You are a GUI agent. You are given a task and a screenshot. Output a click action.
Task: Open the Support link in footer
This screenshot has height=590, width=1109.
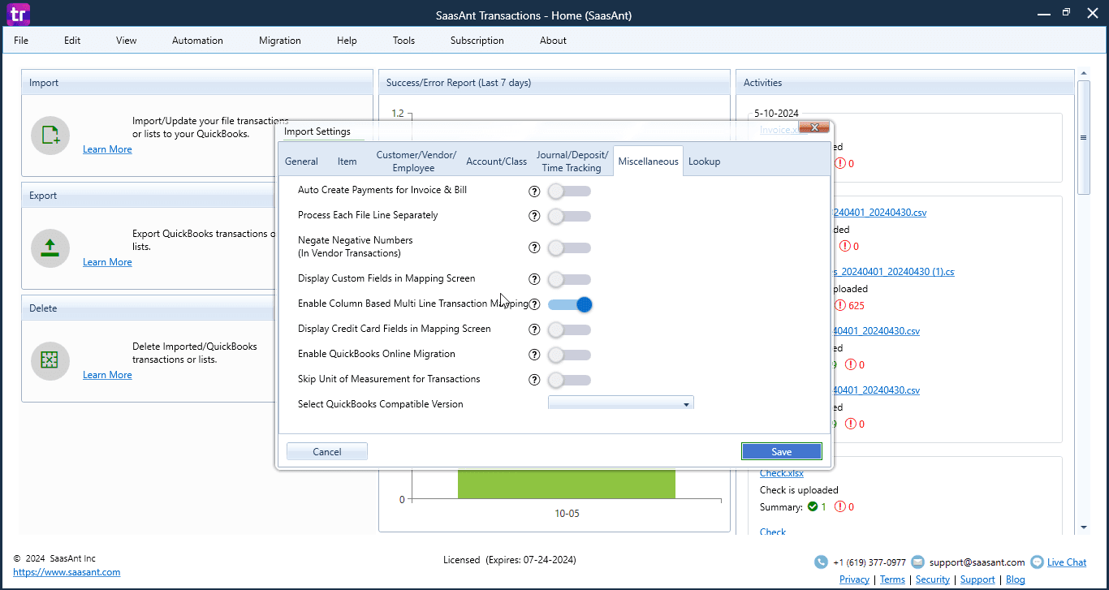point(977,579)
